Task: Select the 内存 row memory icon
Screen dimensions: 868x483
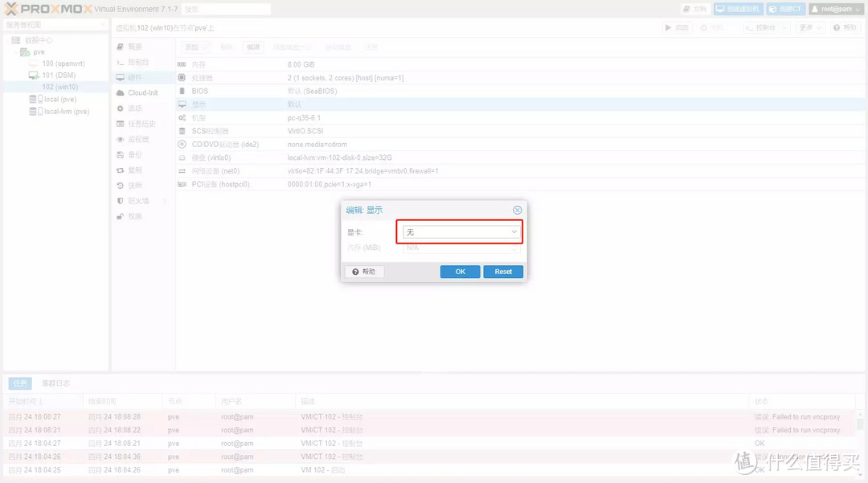Action: (x=182, y=65)
